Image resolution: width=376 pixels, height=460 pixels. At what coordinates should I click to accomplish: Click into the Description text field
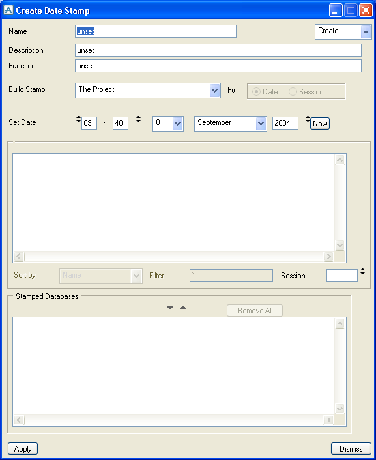tap(218, 50)
